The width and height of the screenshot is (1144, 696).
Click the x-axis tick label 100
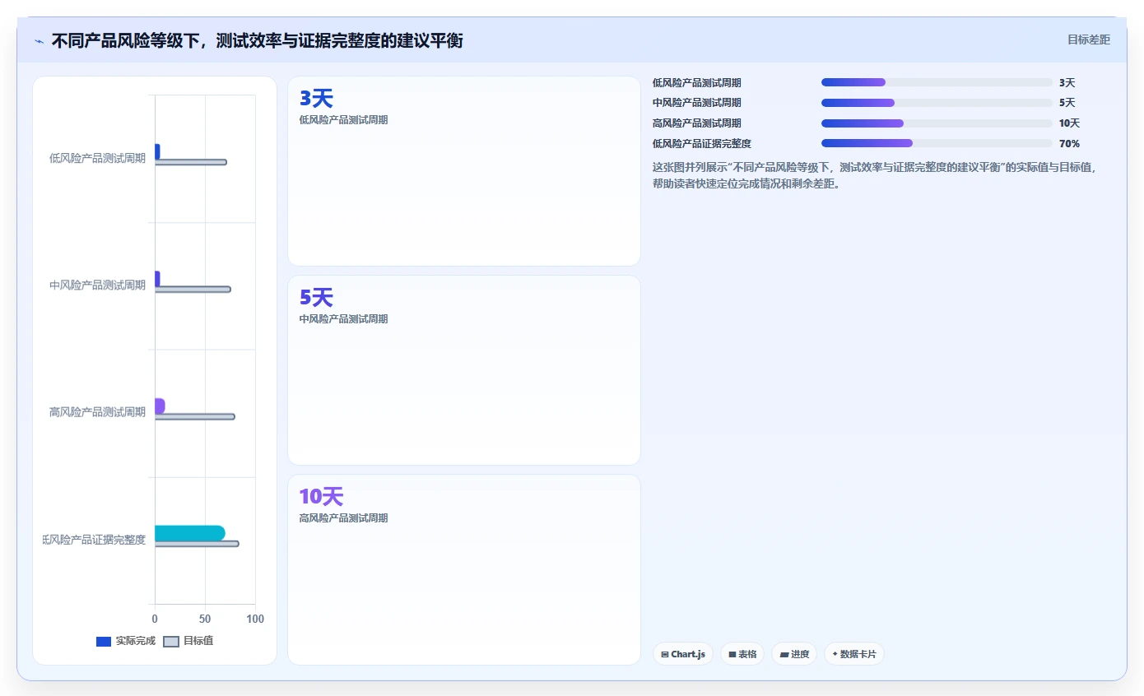pos(255,619)
